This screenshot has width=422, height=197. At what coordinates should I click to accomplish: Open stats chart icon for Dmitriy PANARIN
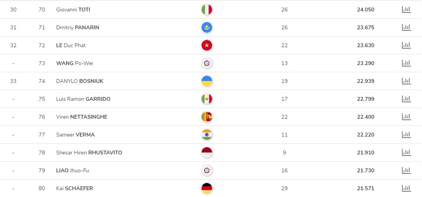pos(406,27)
